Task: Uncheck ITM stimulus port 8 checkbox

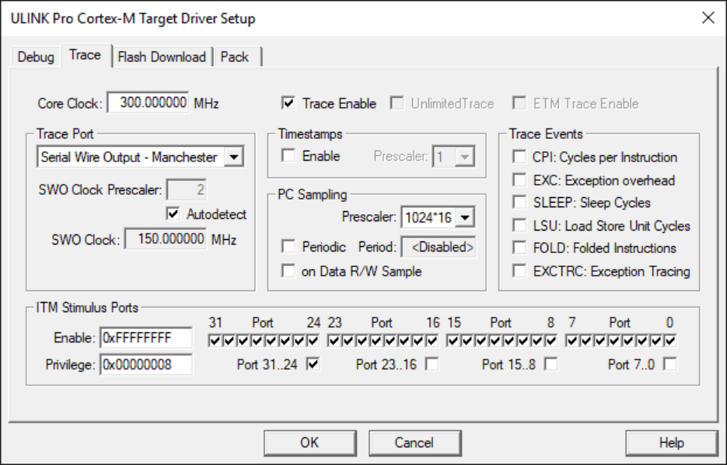Action: (x=551, y=341)
